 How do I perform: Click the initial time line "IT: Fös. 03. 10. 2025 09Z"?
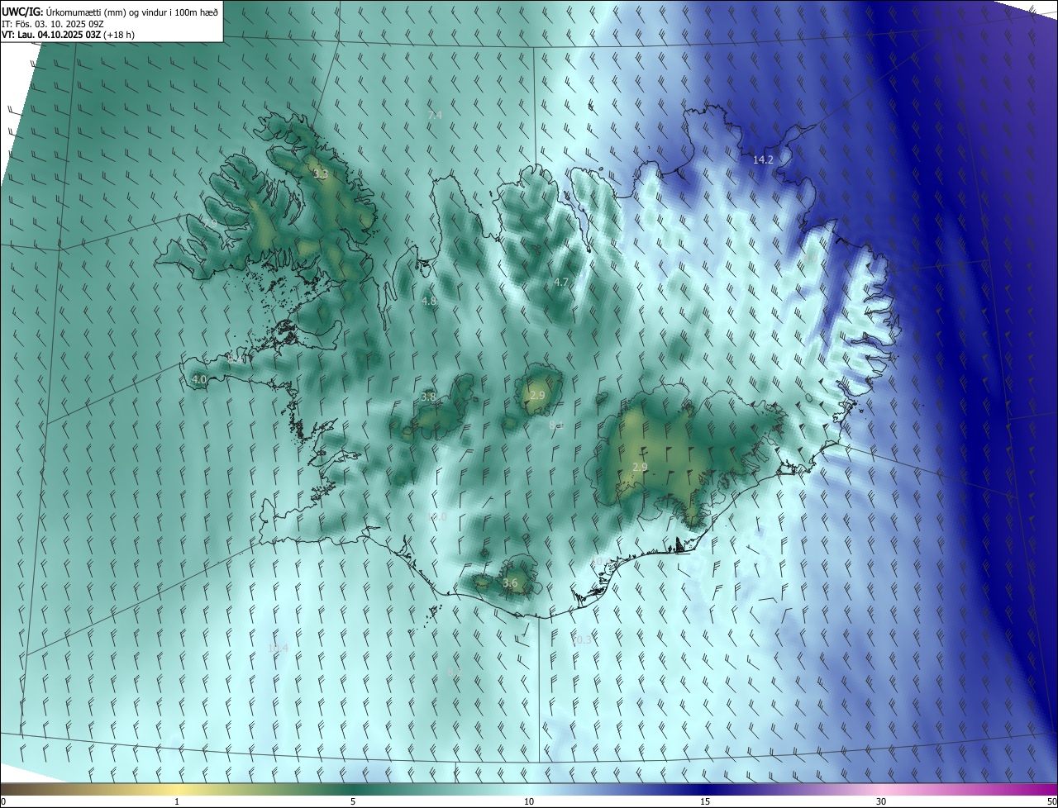(x=53, y=24)
